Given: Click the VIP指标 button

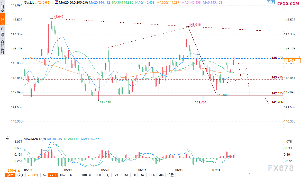Looking at the screenshot, I should click(33, 175).
